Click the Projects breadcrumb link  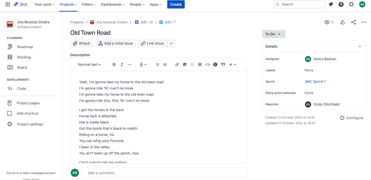point(77,22)
